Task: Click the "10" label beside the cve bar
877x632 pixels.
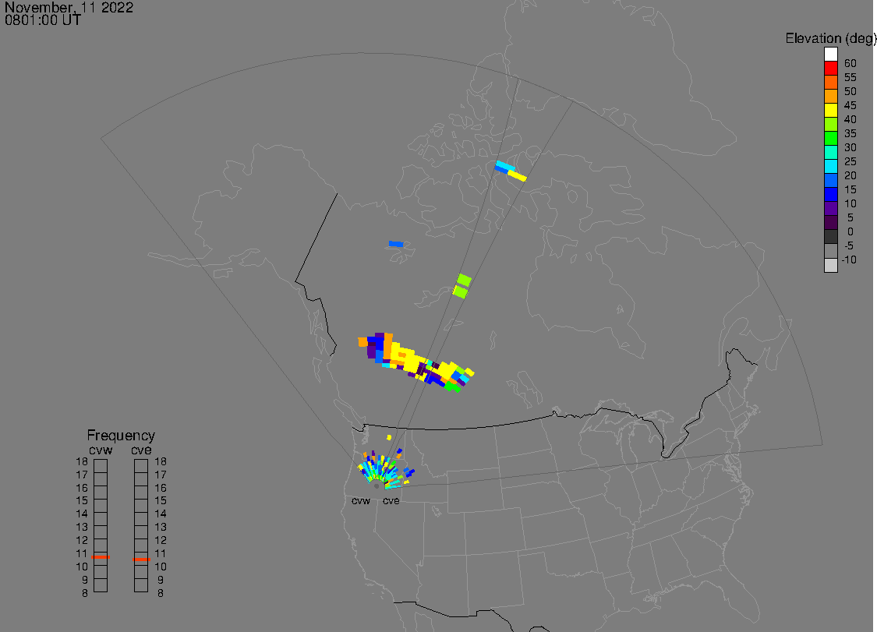Action: [161, 567]
